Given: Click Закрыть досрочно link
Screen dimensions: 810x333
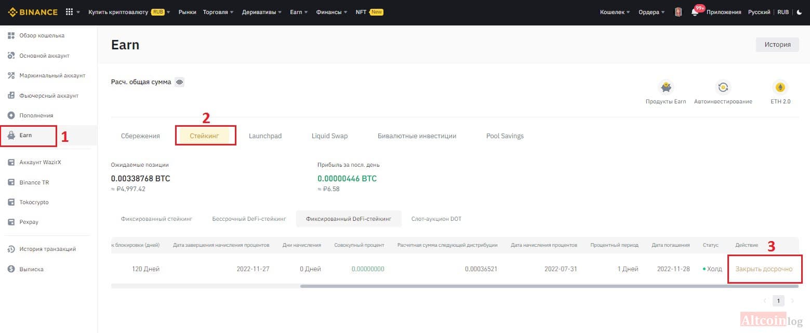Looking at the screenshot, I should click(x=764, y=269).
